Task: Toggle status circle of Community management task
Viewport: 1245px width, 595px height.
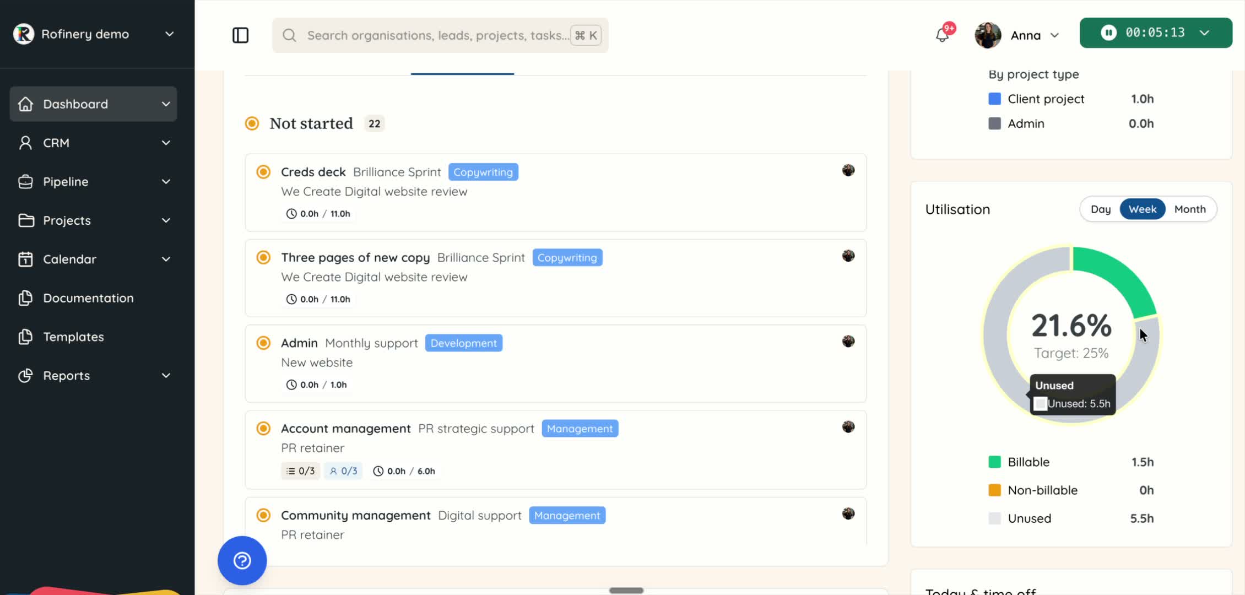Action: [263, 515]
